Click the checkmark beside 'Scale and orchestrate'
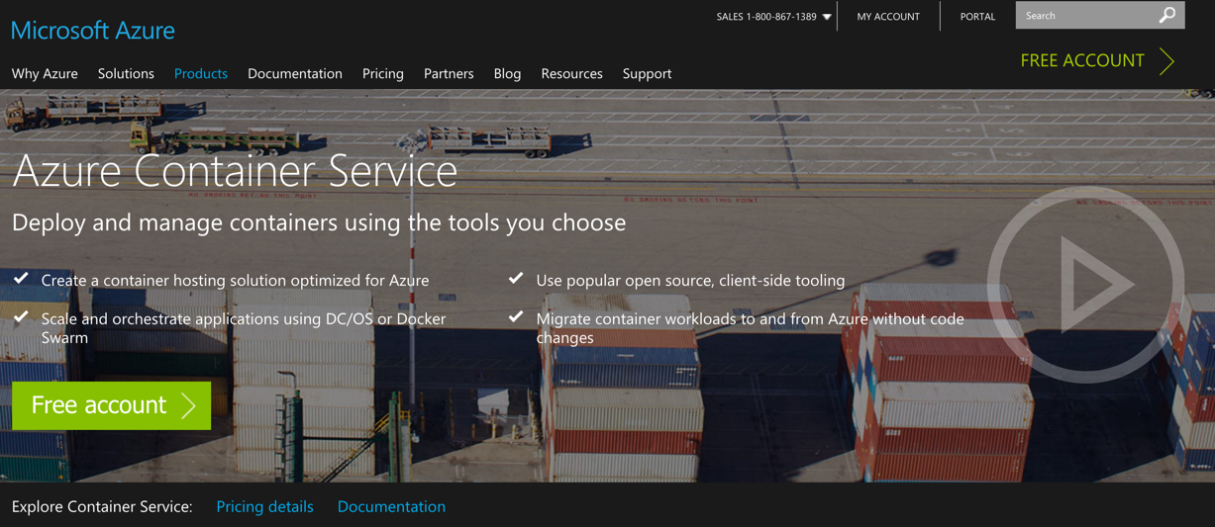 pos(21,317)
